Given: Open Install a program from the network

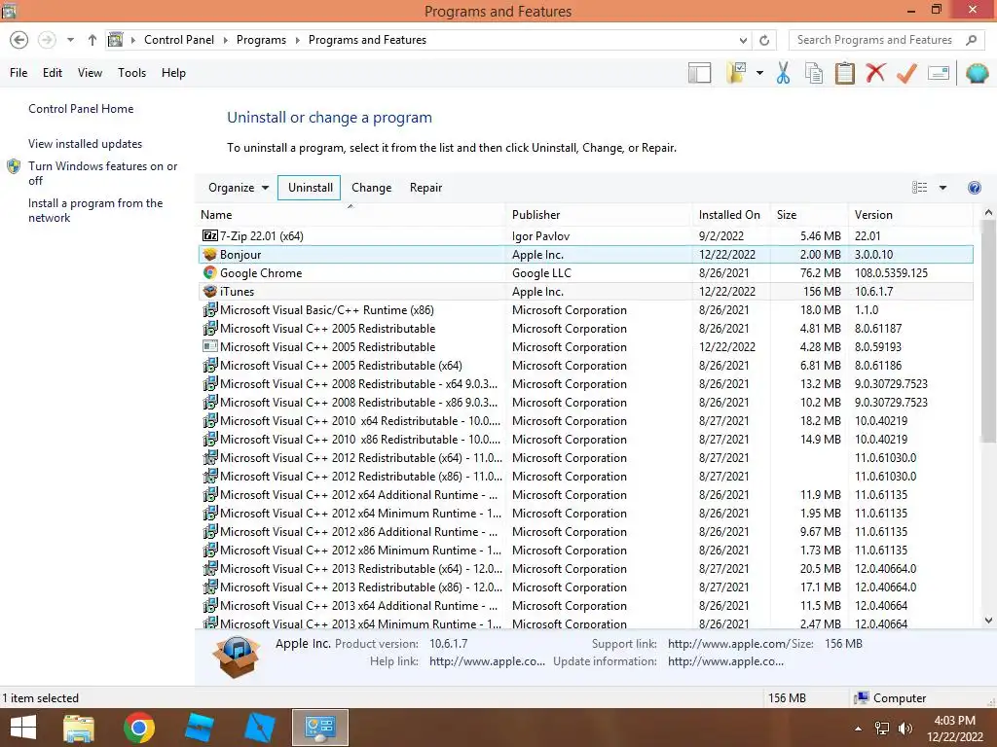Looking at the screenshot, I should [x=95, y=210].
